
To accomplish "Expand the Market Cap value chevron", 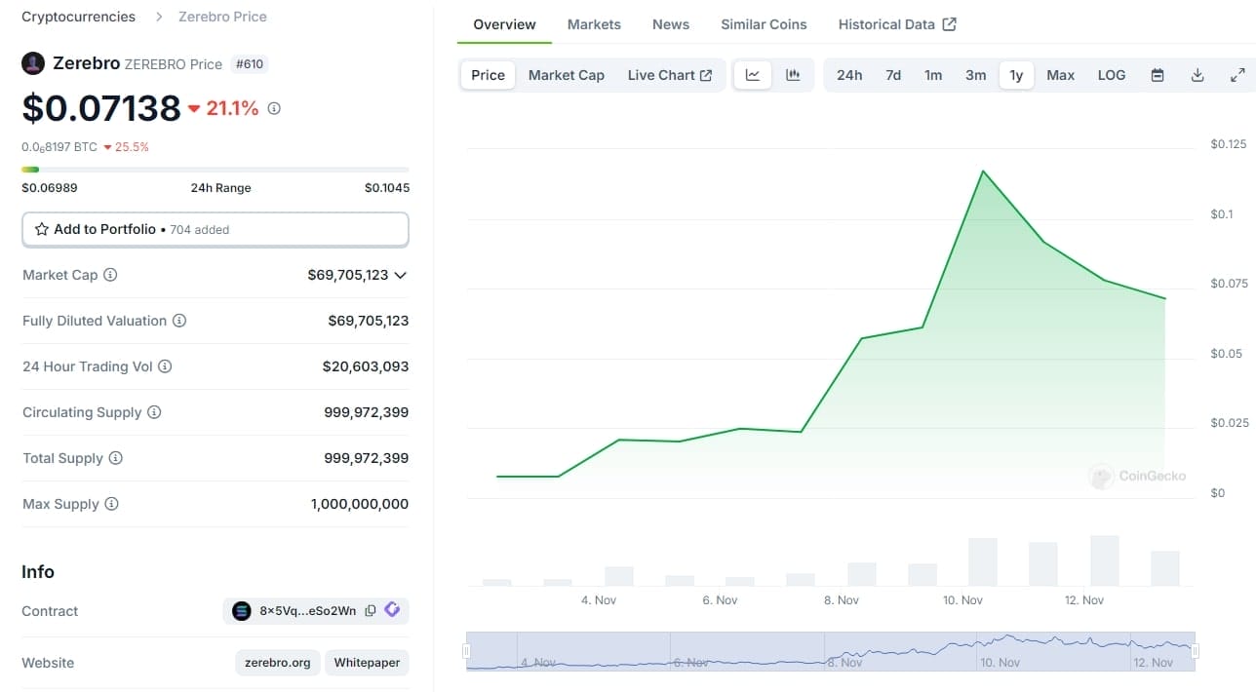I will 400,275.
